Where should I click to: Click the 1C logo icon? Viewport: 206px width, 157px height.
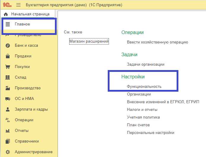pyautogui.click(x=7, y=5)
